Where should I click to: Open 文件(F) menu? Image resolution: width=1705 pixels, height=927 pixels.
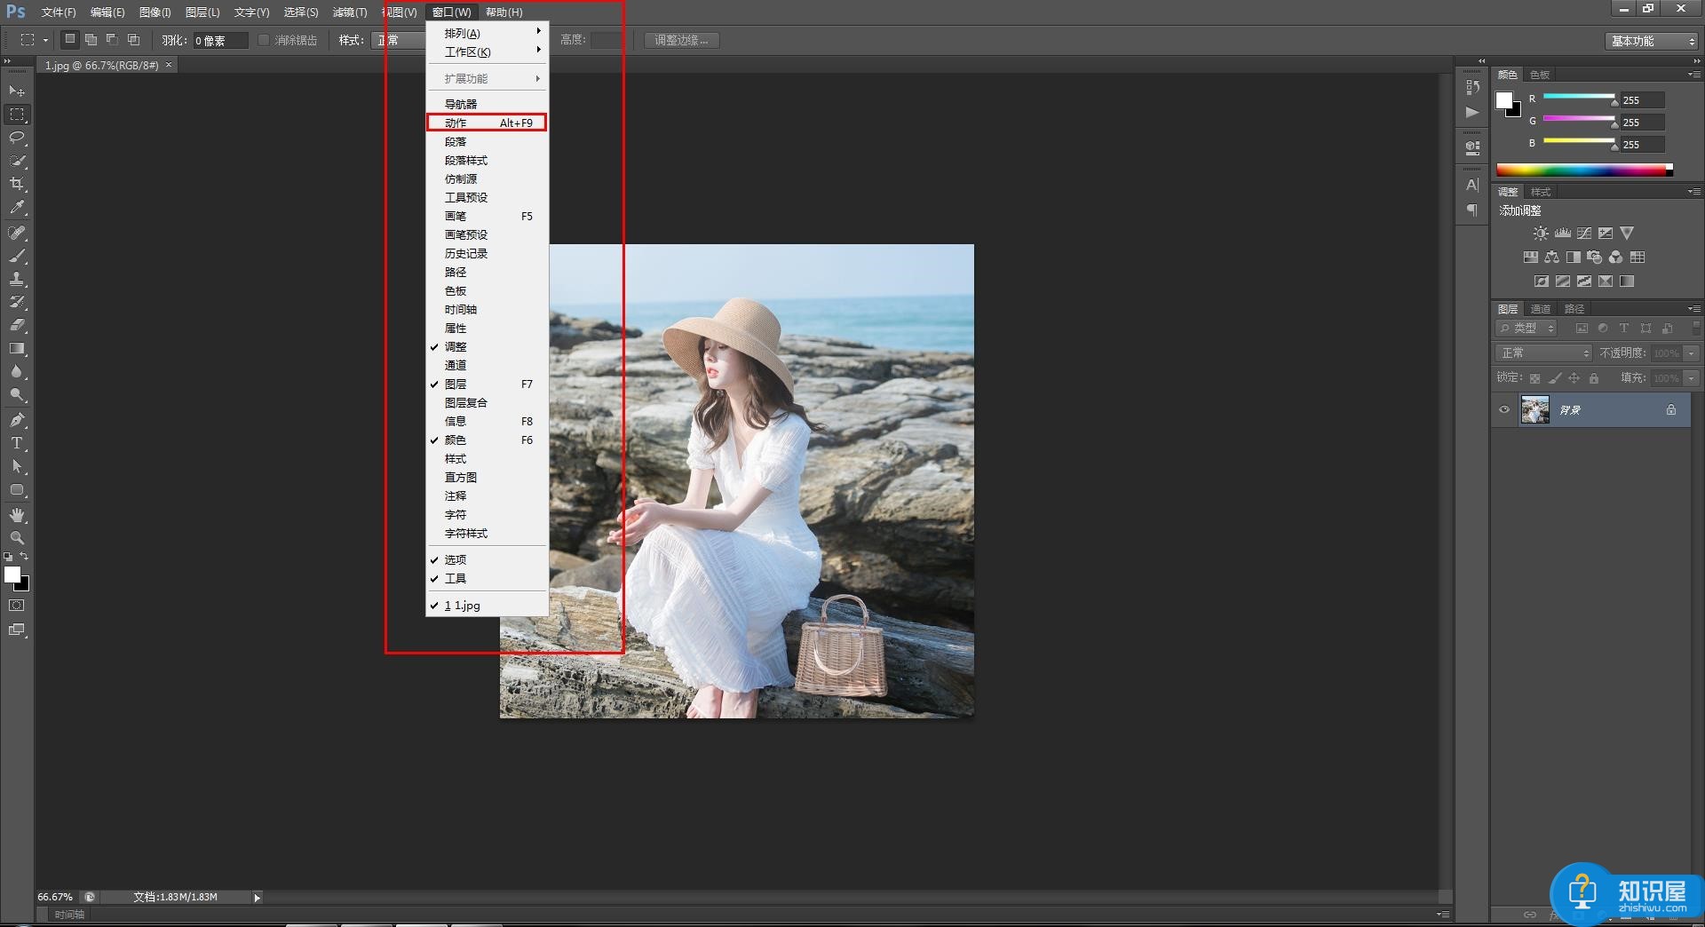click(x=59, y=12)
